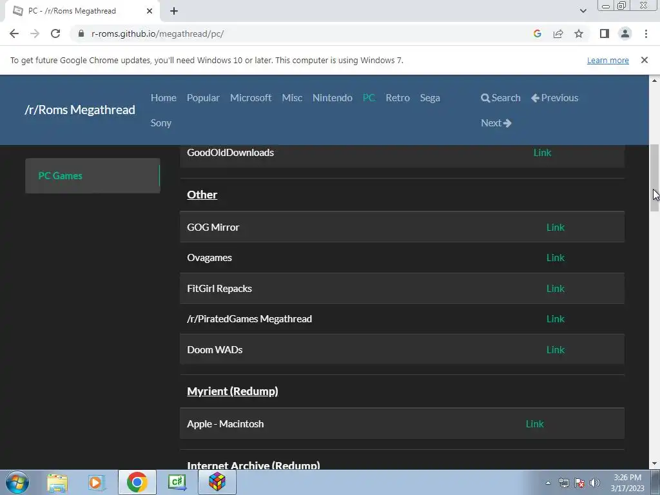Open the Microsoft section
This screenshot has height=495, width=660.
pos(251,98)
